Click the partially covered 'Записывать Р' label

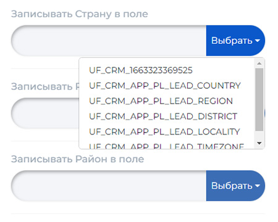click(45, 86)
